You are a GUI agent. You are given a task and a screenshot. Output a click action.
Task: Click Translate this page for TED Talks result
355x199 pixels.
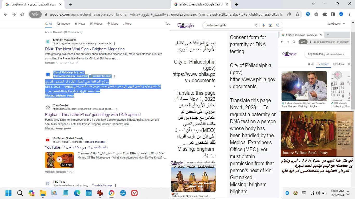pos(102,185)
